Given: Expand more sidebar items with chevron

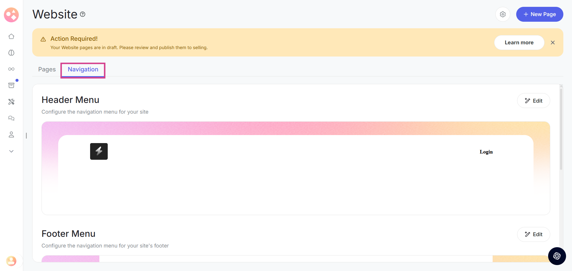Looking at the screenshot, I should (11, 151).
